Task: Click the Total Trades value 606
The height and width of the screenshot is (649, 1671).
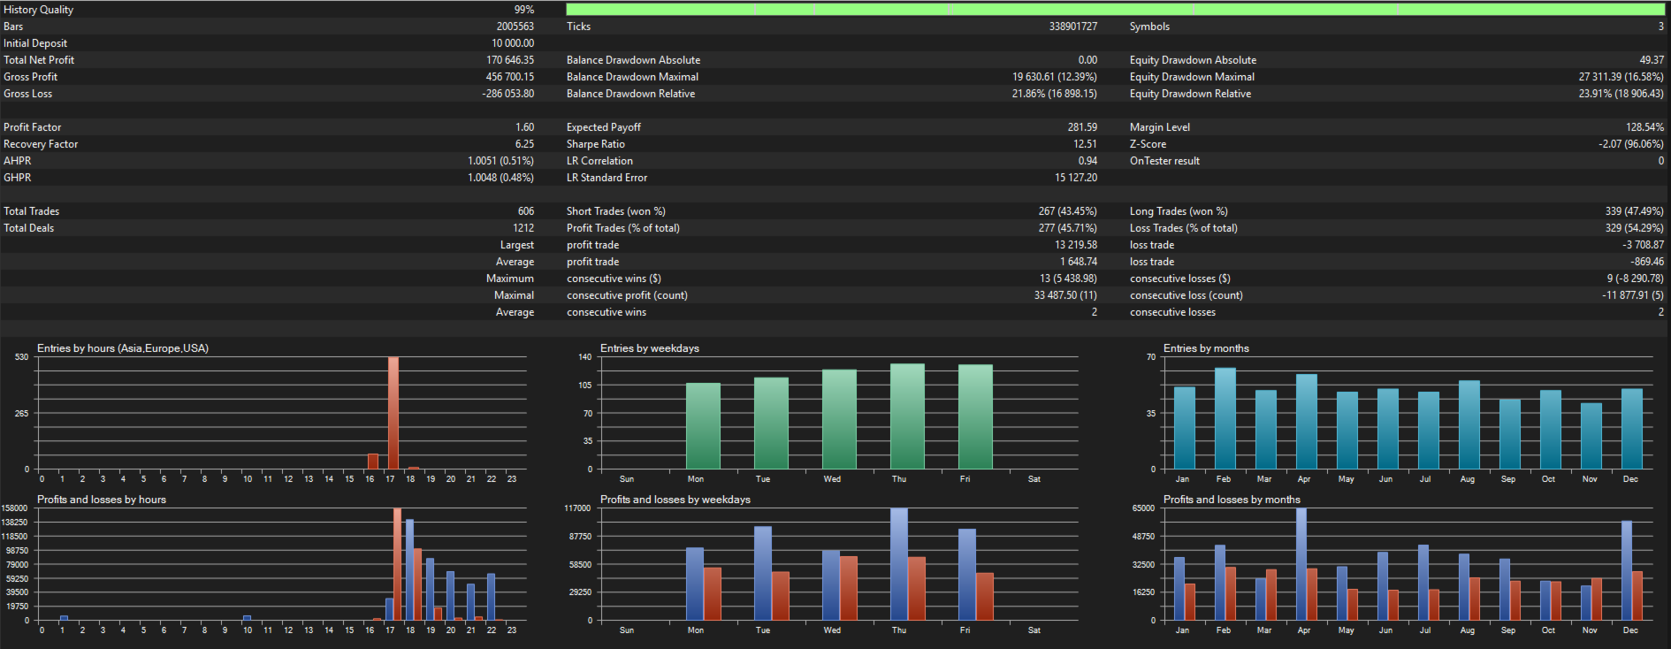Action: tap(526, 211)
